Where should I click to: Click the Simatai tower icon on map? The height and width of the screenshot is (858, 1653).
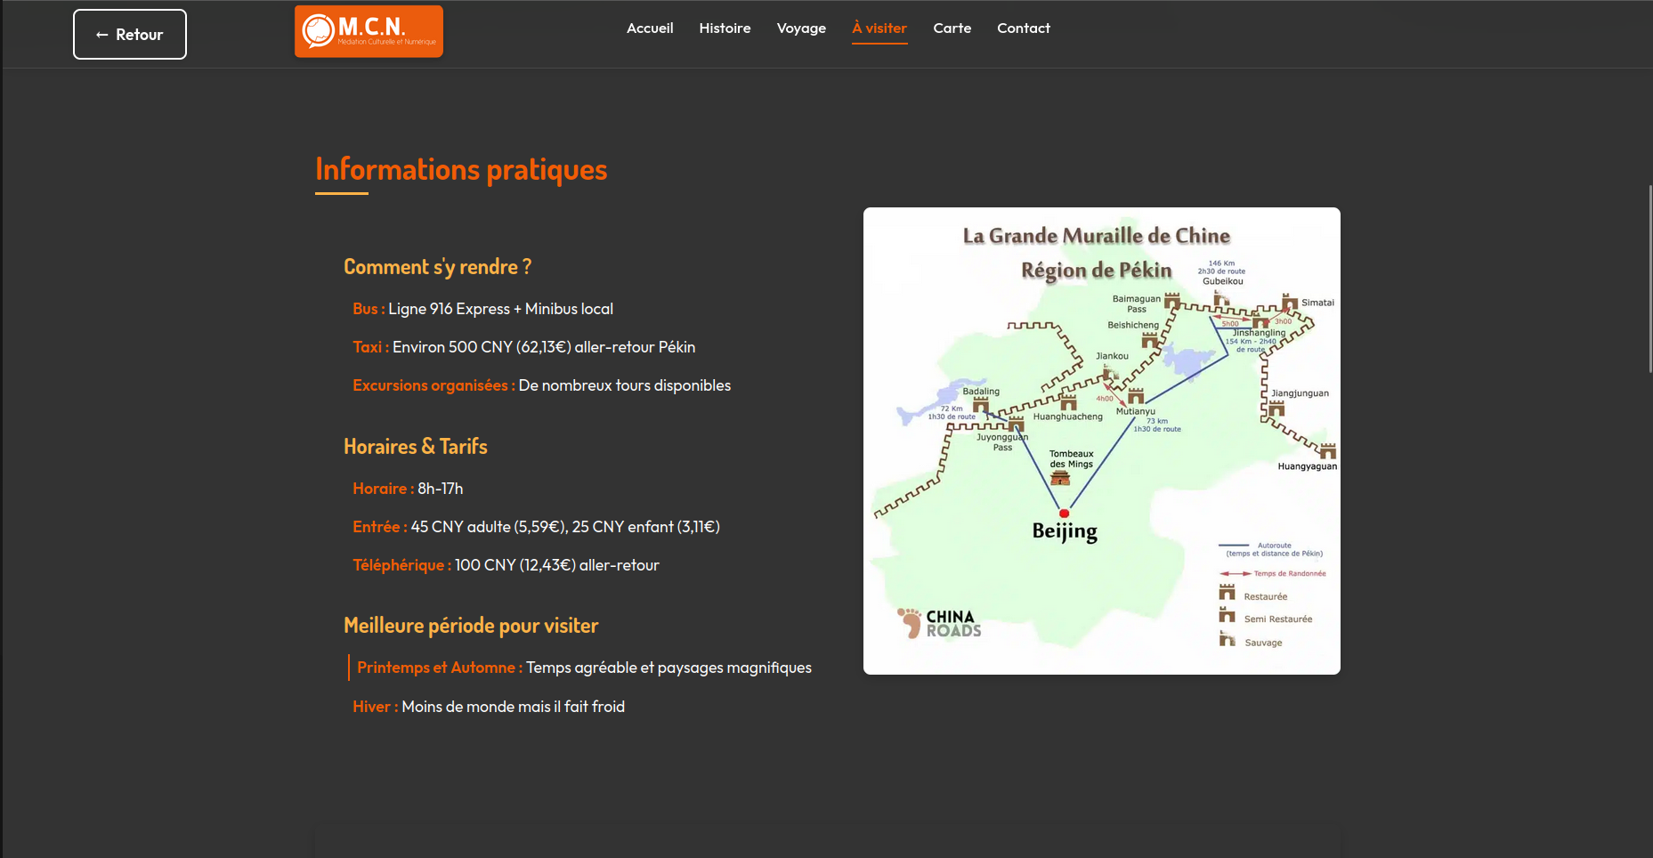tap(1289, 302)
